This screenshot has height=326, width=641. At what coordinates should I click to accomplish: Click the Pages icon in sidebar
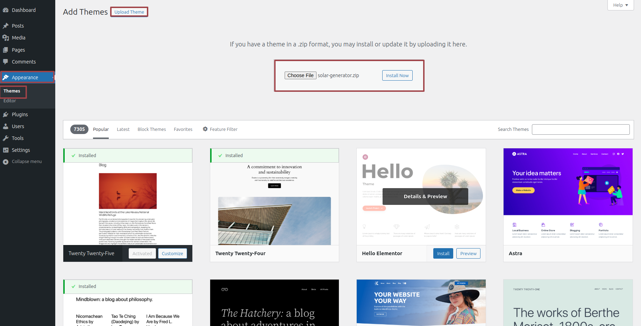point(6,50)
